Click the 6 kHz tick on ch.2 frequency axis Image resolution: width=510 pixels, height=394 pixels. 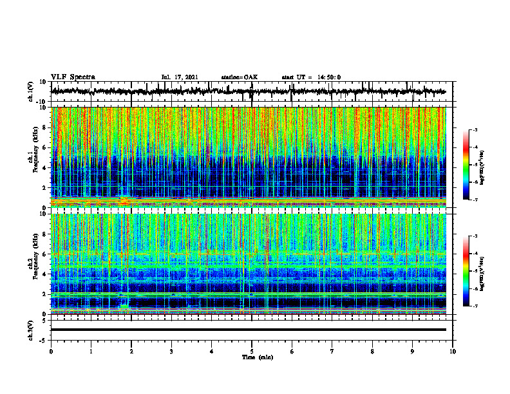pos(44,254)
